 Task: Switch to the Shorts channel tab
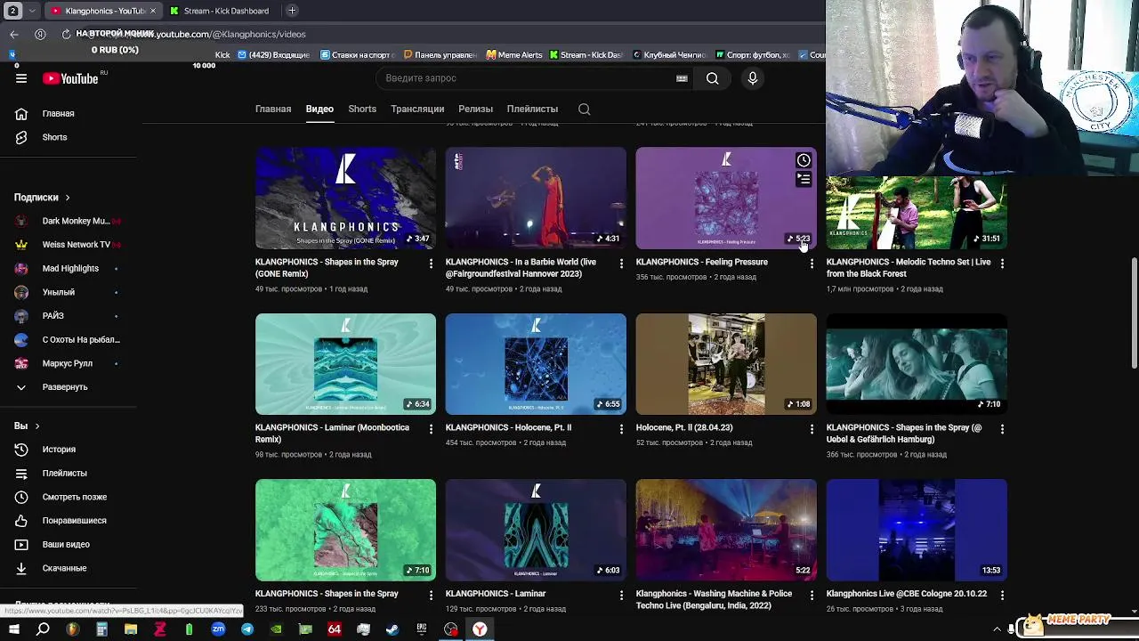362,109
